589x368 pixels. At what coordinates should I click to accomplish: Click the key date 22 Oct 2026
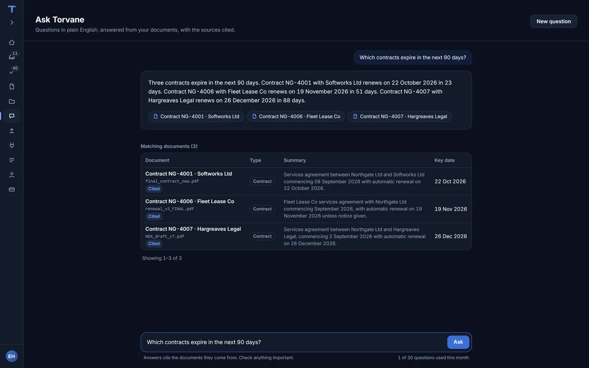(450, 182)
